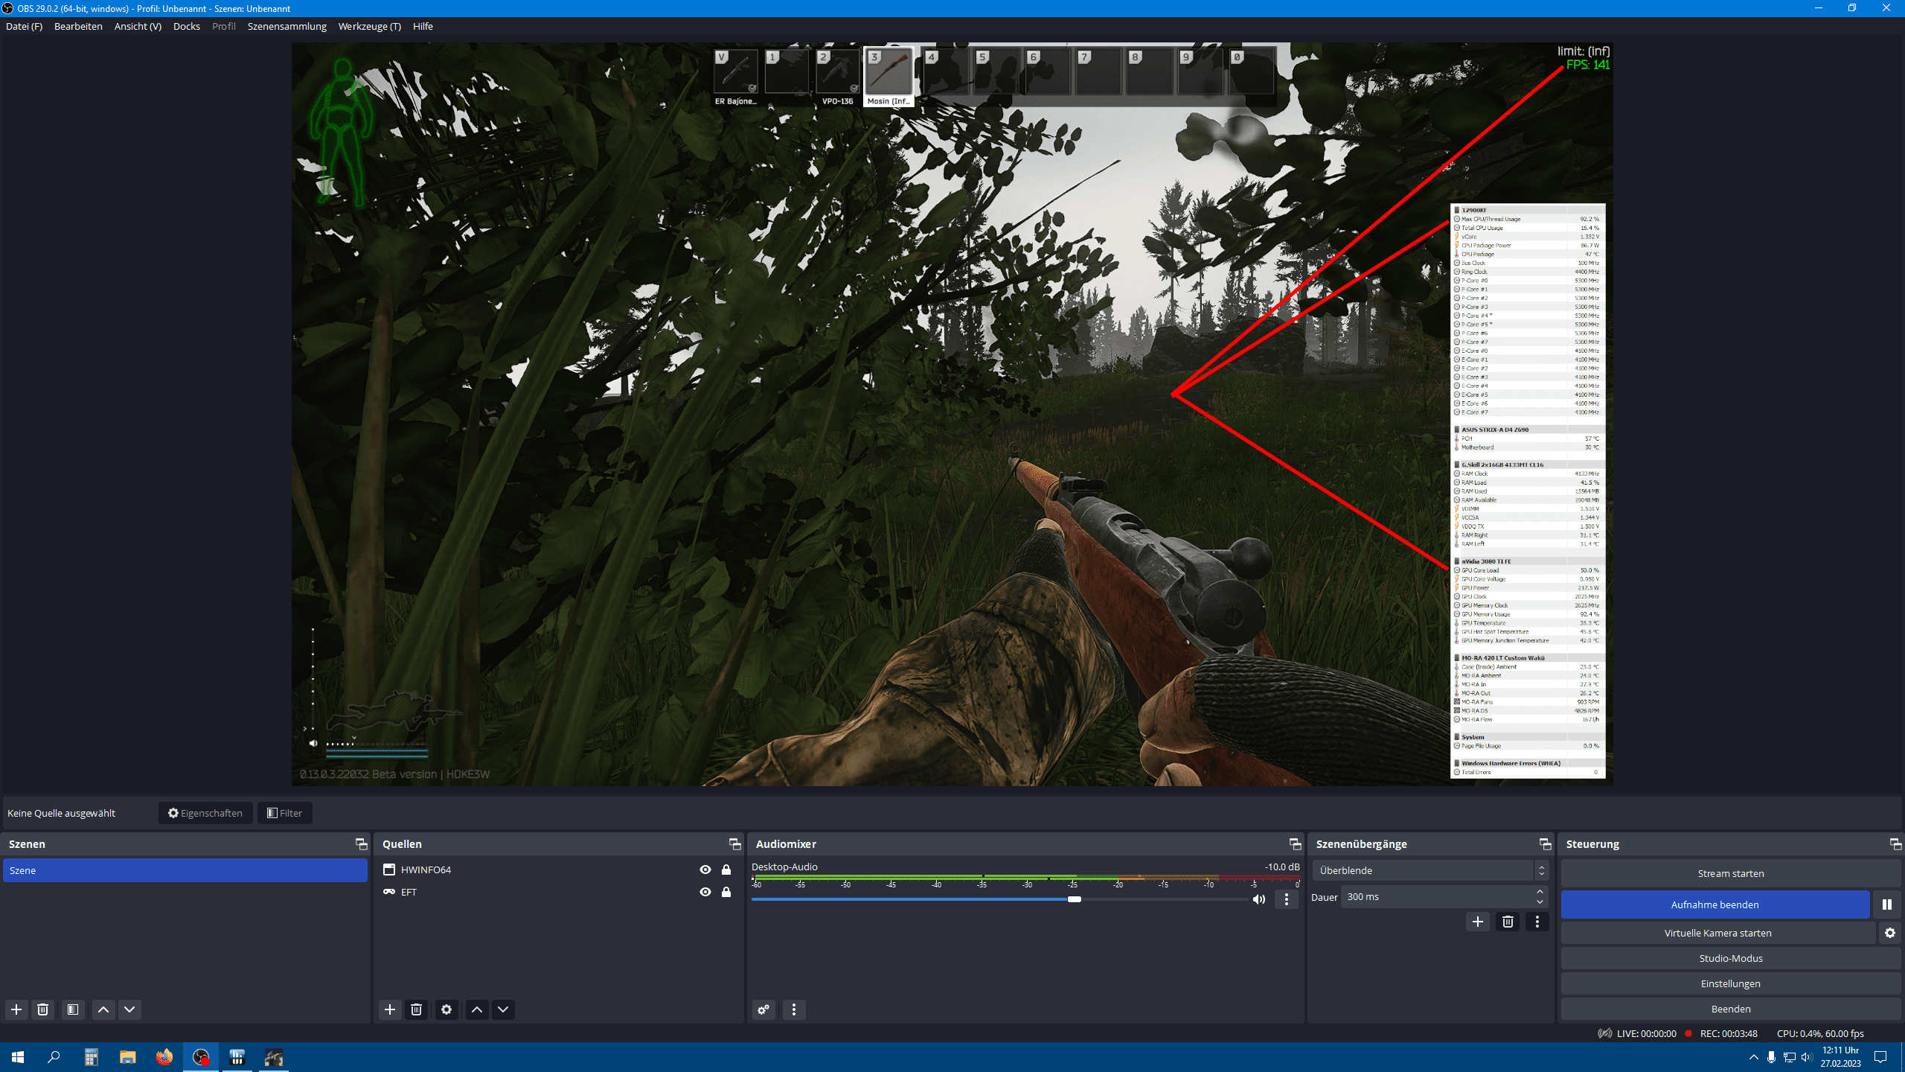This screenshot has height=1072, width=1905.
Task: Click the preview canvas game image
Action: (952, 414)
